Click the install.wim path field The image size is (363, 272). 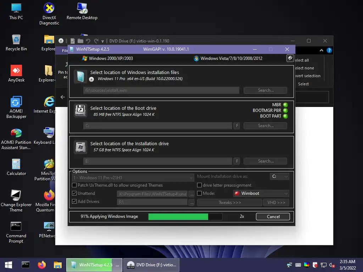pos(161,90)
